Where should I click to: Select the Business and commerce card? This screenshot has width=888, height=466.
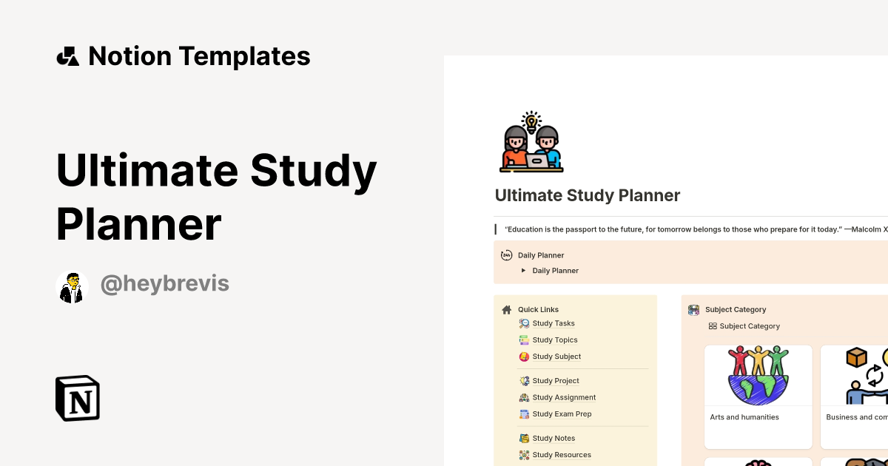click(855, 396)
